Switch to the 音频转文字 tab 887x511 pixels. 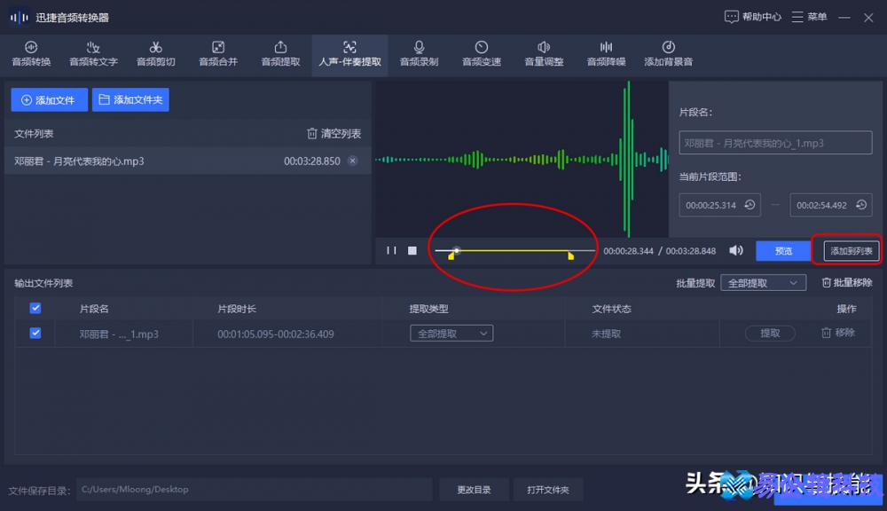tap(93, 53)
